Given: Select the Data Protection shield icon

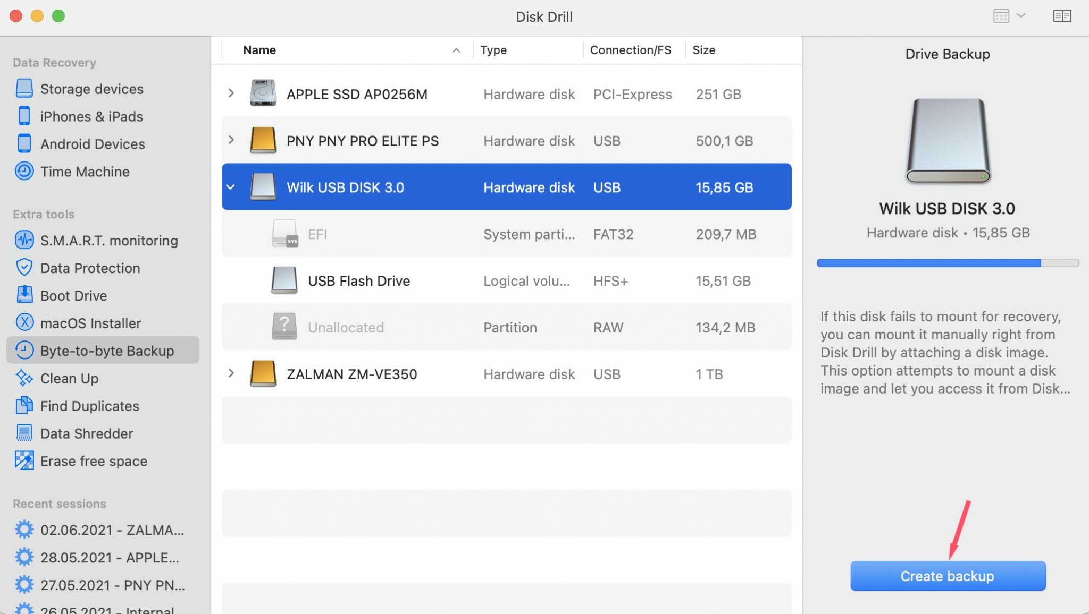Looking at the screenshot, I should point(24,267).
